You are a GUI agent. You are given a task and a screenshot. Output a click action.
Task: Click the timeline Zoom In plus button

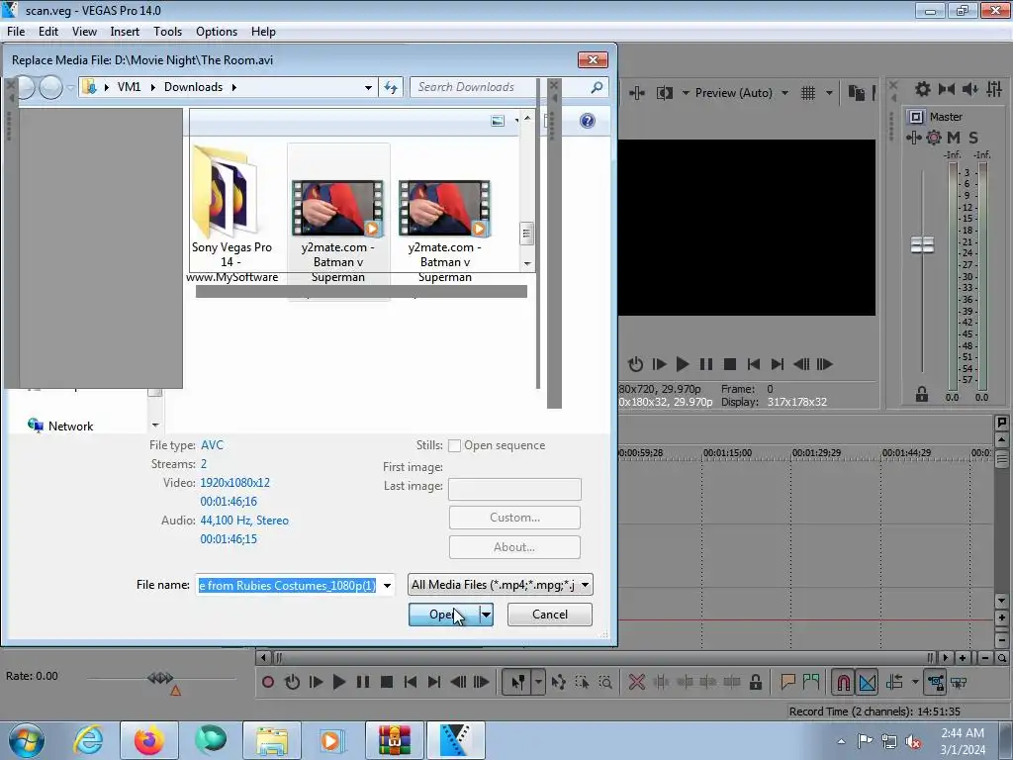pos(963,658)
